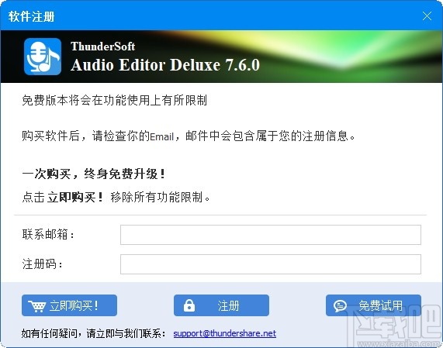The width and height of the screenshot is (443, 348).
Task: Close the 软件注册 dialog window
Action: (427, 16)
